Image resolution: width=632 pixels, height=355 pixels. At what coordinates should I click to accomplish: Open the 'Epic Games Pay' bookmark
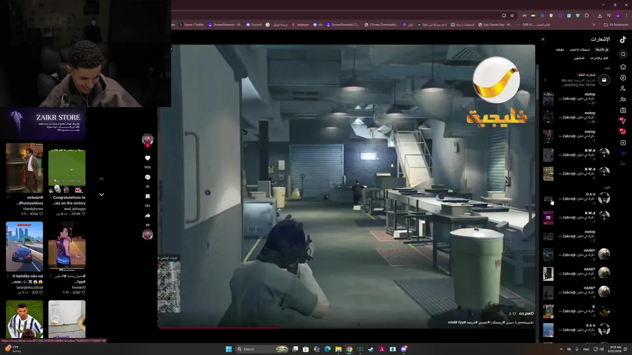[495, 25]
